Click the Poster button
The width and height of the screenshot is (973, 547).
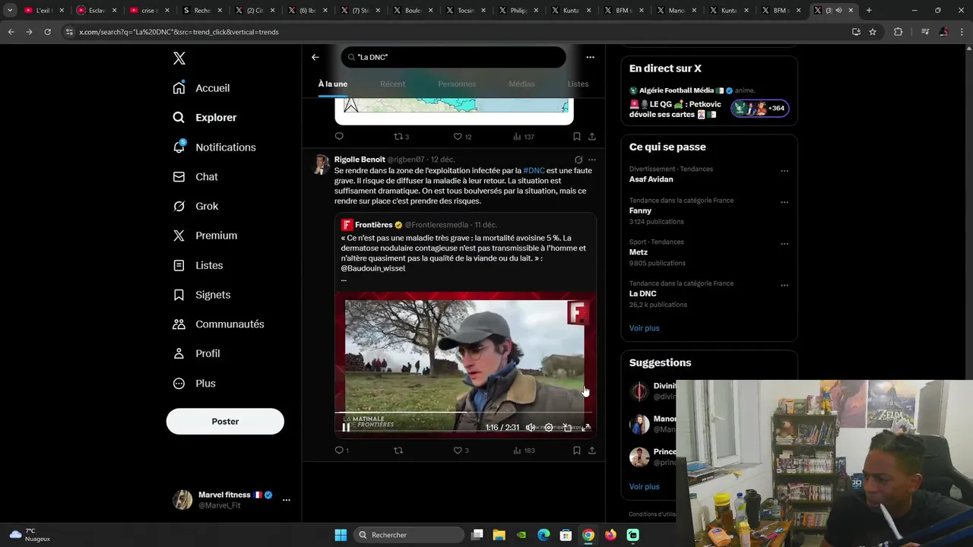pyautogui.click(x=225, y=422)
